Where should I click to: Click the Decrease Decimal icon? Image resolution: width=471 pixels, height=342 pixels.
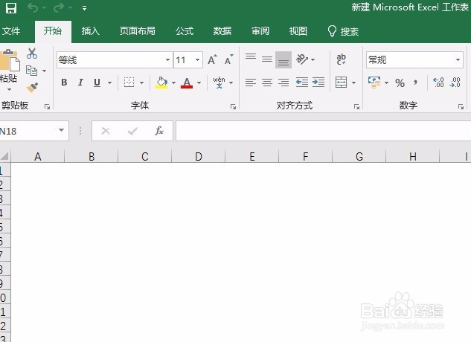[455, 83]
